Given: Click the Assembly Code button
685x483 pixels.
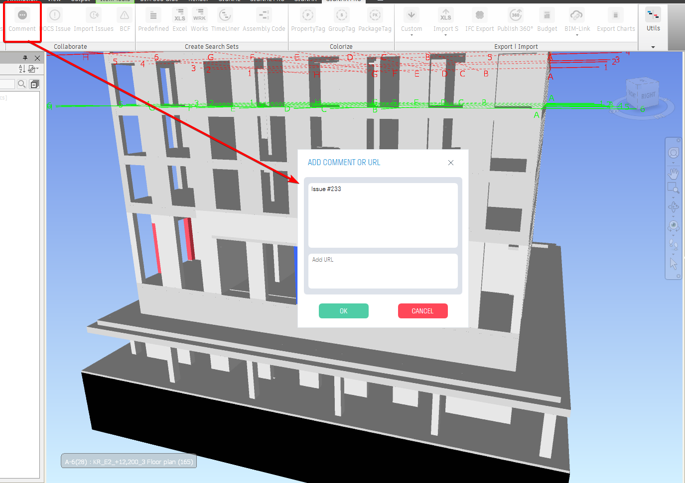Looking at the screenshot, I should point(264,21).
